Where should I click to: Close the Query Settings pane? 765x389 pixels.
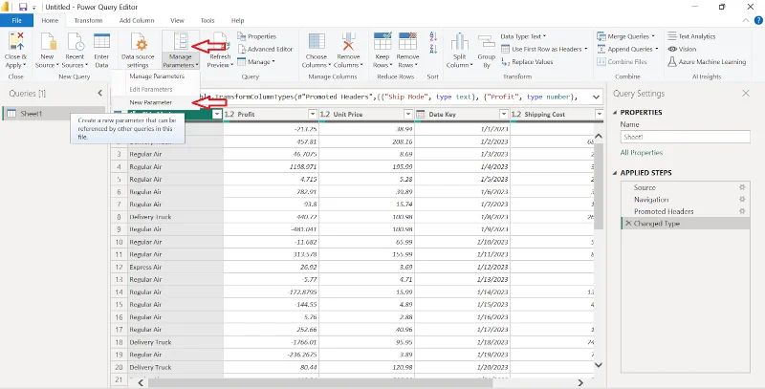pyautogui.click(x=746, y=93)
